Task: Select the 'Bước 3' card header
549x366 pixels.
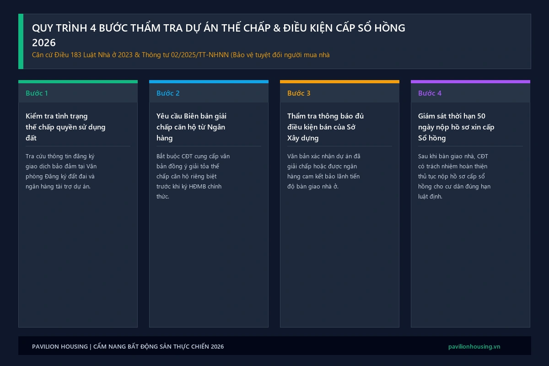Action: click(x=339, y=93)
